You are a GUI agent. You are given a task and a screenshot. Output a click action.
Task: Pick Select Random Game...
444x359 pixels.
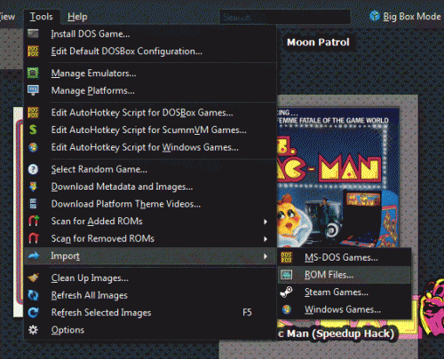click(150, 169)
